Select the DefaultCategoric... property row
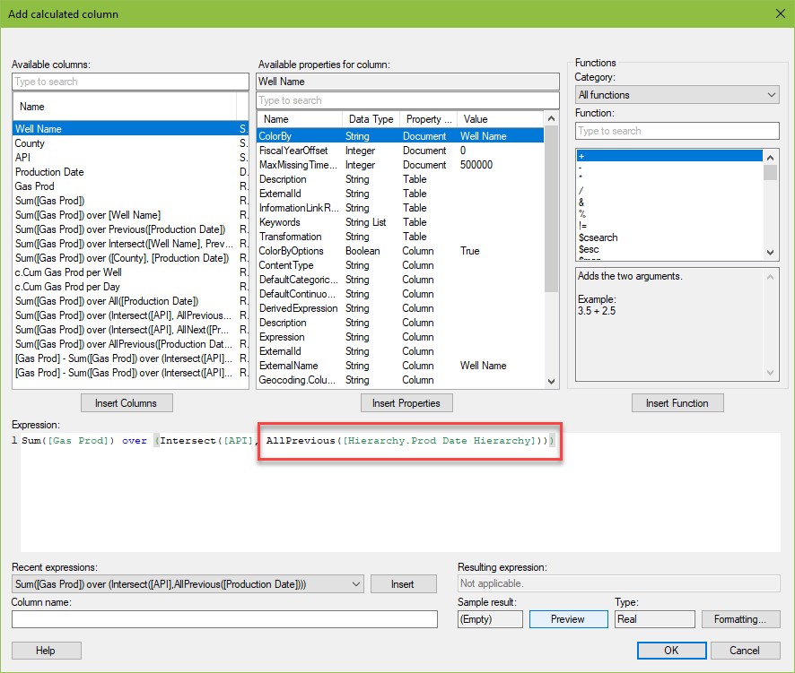795x673 pixels. 400,280
